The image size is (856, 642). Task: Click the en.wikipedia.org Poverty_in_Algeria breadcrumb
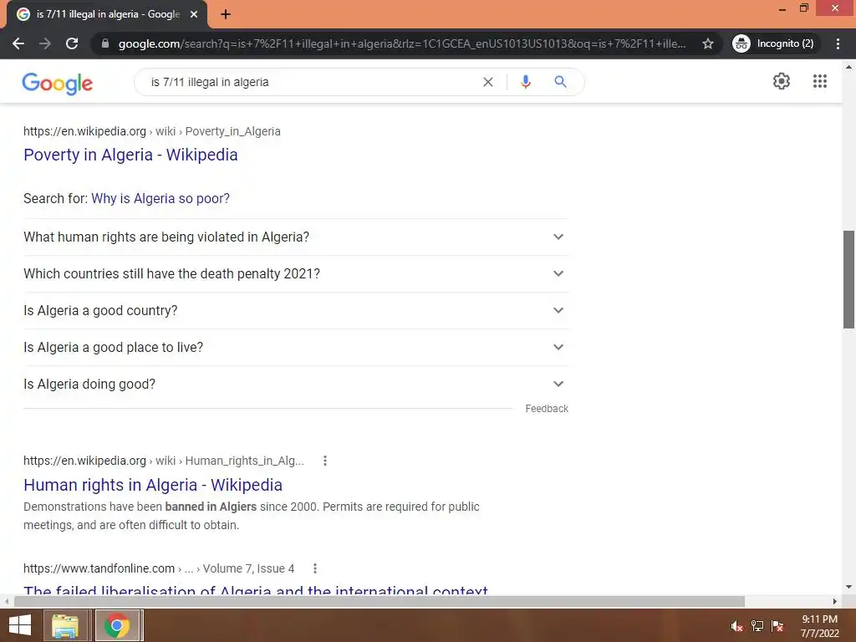tap(152, 131)
